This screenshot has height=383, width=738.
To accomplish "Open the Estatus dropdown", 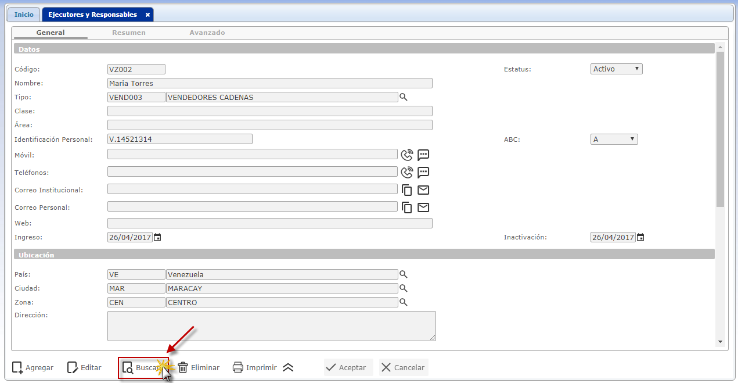I will [616, 69].
